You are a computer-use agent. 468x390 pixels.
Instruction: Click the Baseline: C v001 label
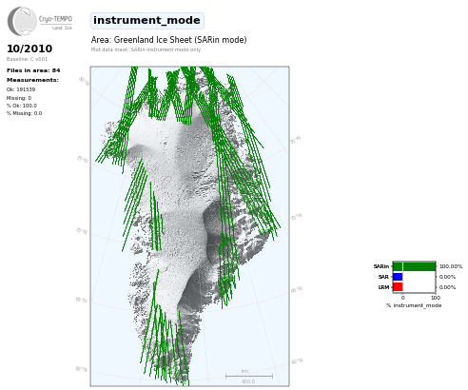coord(27,59)
